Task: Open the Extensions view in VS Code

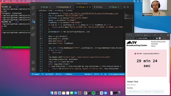Action: point(33,34)
